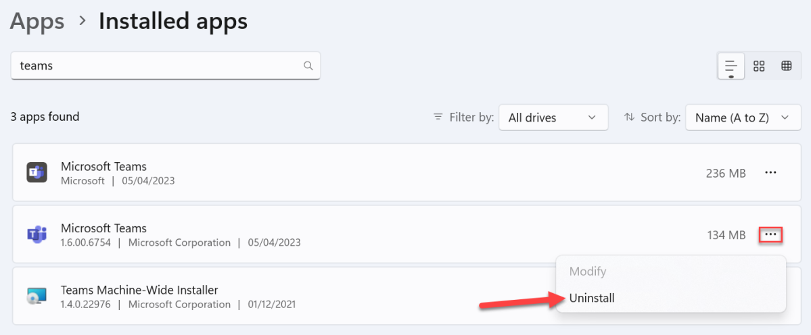The image size is (811, 335).
Task: Click the purple Microsoft Teams app icon
Action: coord(37,234)
